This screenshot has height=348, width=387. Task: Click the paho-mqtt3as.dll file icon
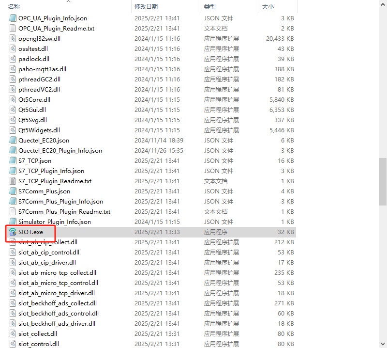[x=13, y=69]
